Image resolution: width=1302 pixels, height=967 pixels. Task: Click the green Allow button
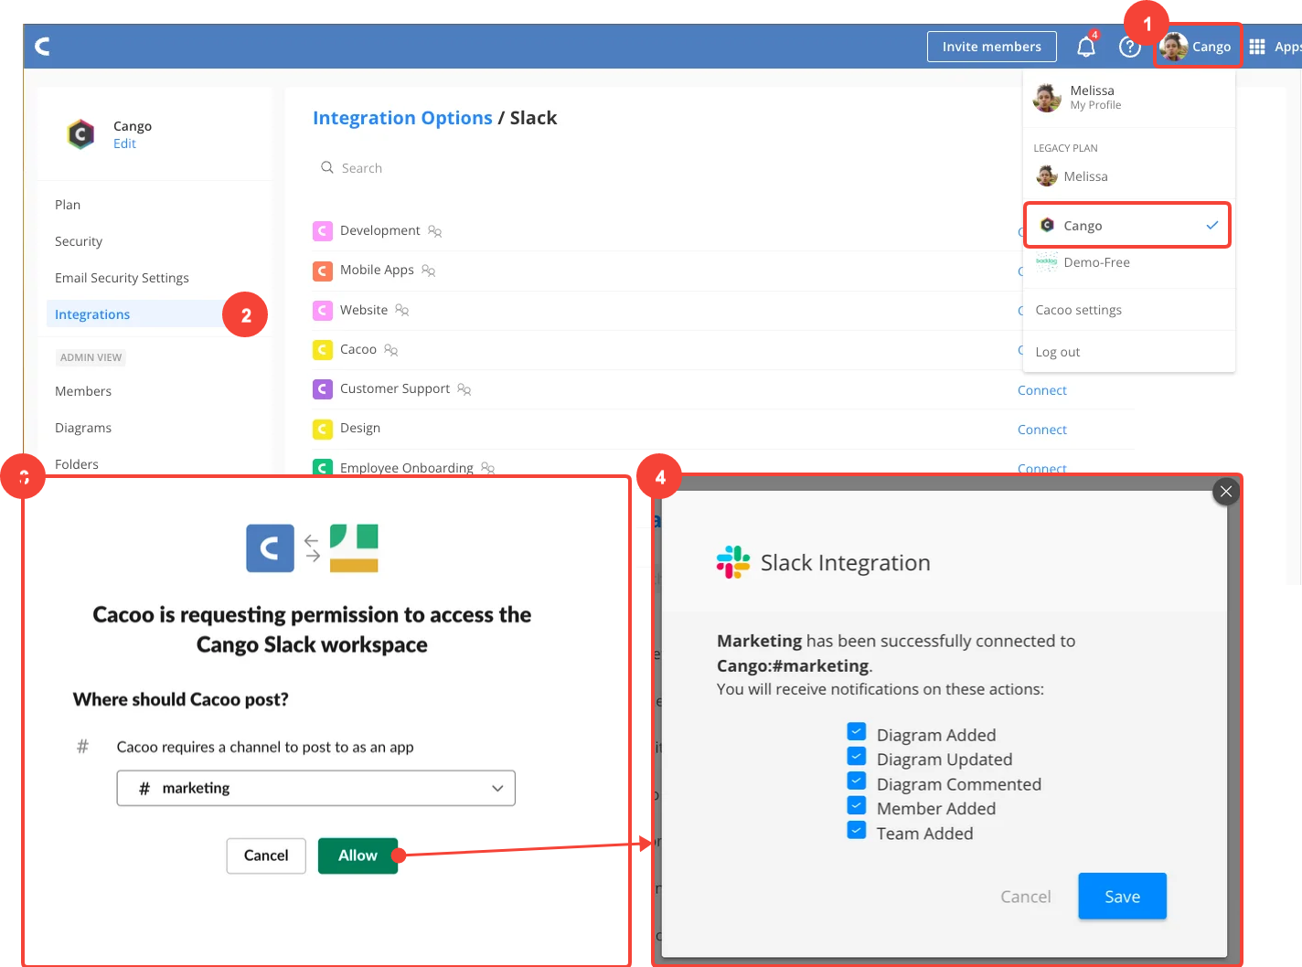(x=358, y=855)
